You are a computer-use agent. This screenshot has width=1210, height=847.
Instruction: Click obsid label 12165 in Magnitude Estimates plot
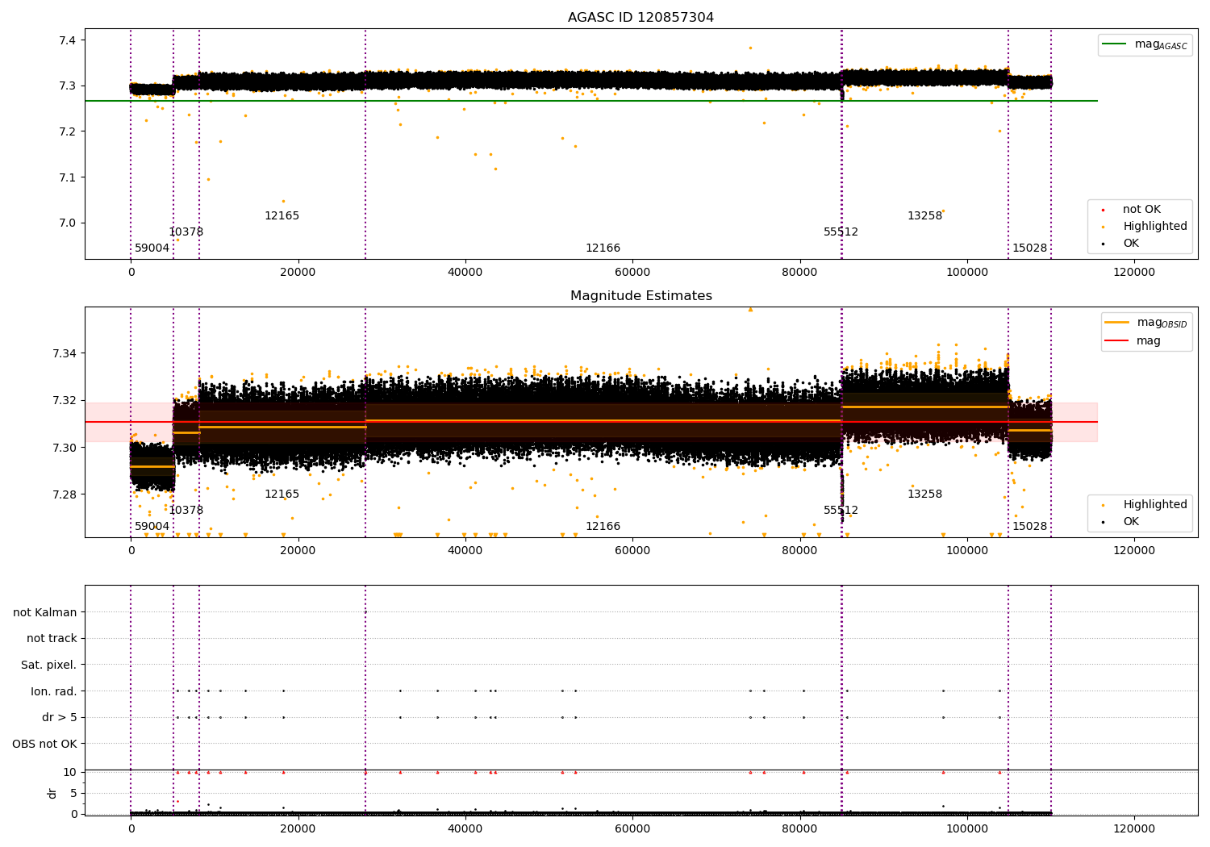point(282,494)
